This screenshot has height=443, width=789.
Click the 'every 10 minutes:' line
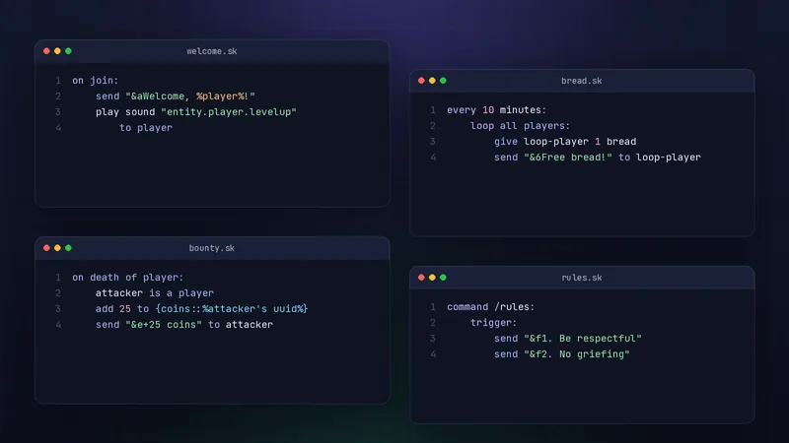click(497, 110)
